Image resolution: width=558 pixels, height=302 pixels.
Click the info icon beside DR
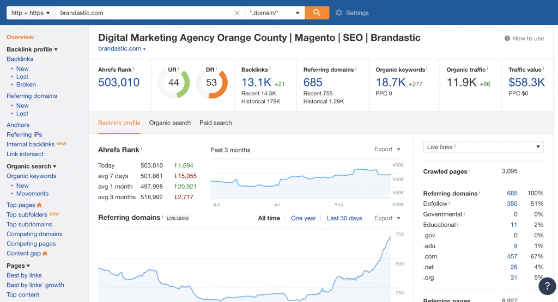point(216,69)
